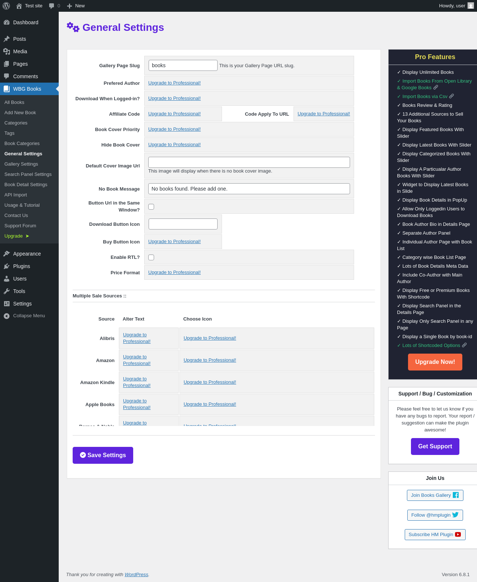The width and height of the screenshot is (477, 582).
Task: Click the YouTube icon on Subscribe button
Action: coord(458,535)
